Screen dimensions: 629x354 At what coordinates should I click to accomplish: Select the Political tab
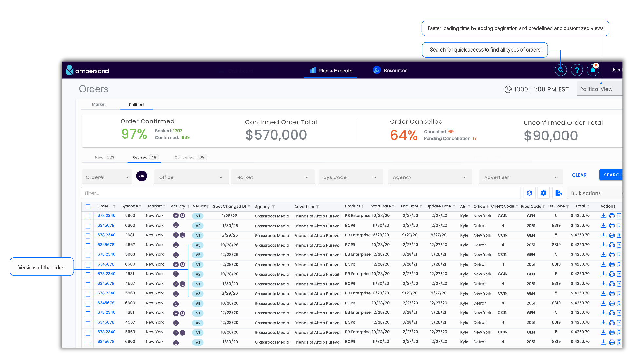137,105
